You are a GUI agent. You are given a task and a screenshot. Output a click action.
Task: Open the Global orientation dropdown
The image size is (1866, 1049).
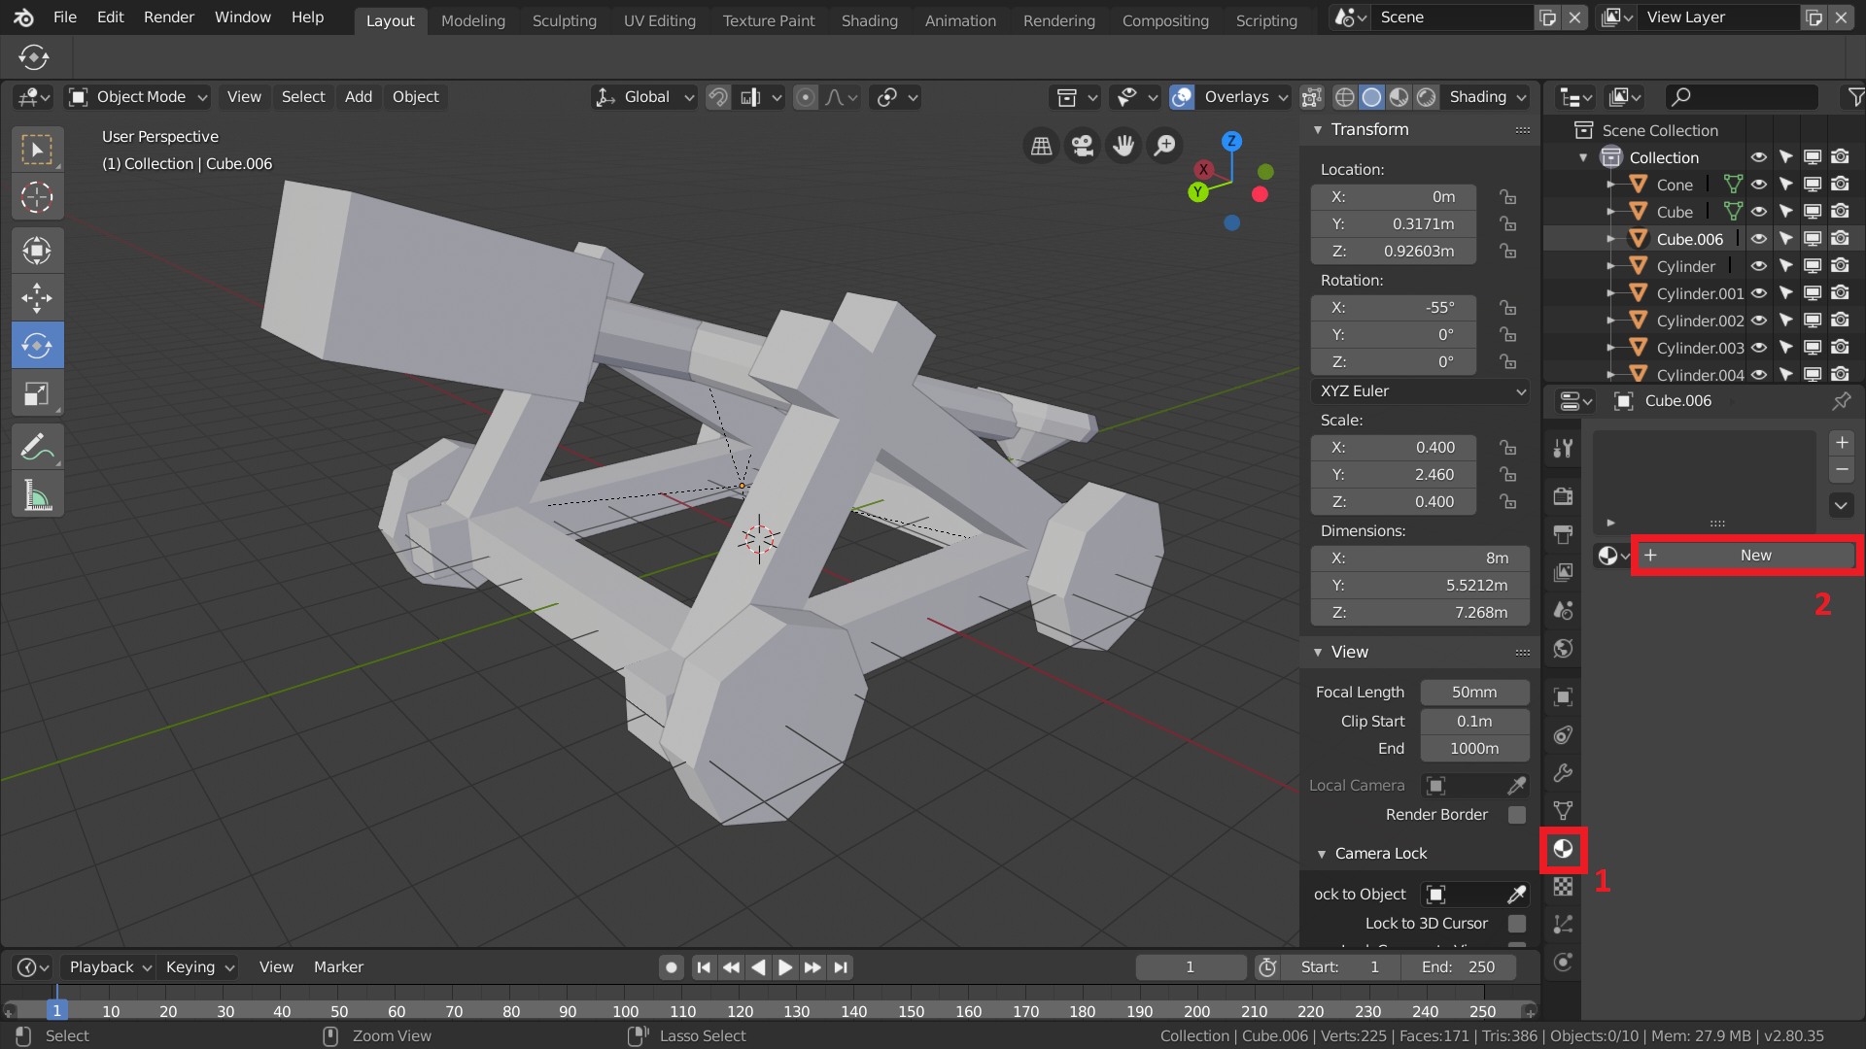click(x=644, y=97)
